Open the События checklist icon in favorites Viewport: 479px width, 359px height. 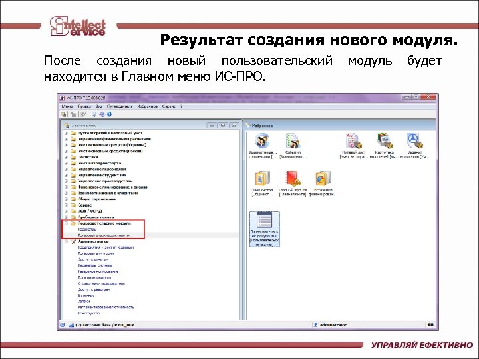[x=293, y=141]
